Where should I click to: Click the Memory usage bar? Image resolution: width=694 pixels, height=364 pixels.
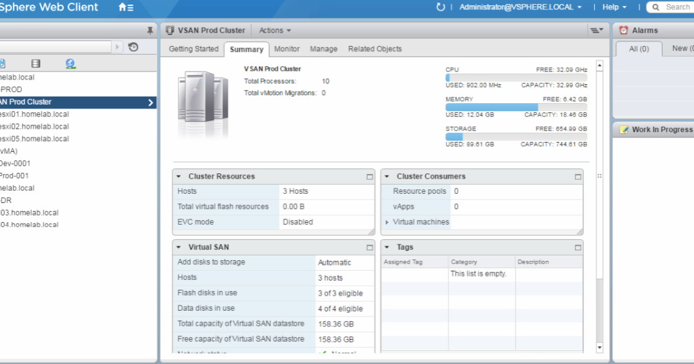point(516,107)
